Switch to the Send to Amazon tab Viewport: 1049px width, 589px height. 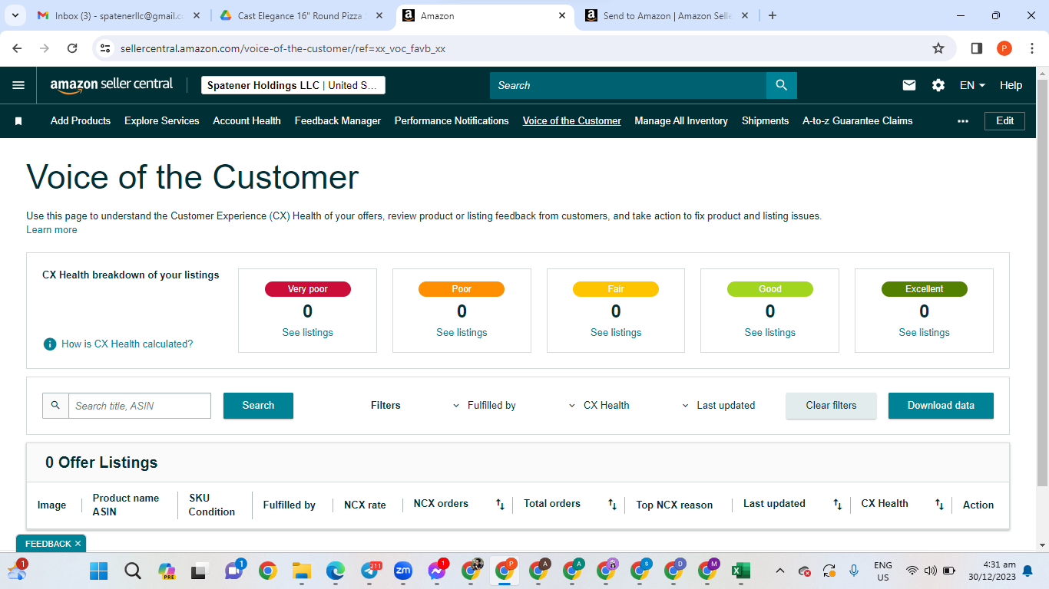coord(667,15)
